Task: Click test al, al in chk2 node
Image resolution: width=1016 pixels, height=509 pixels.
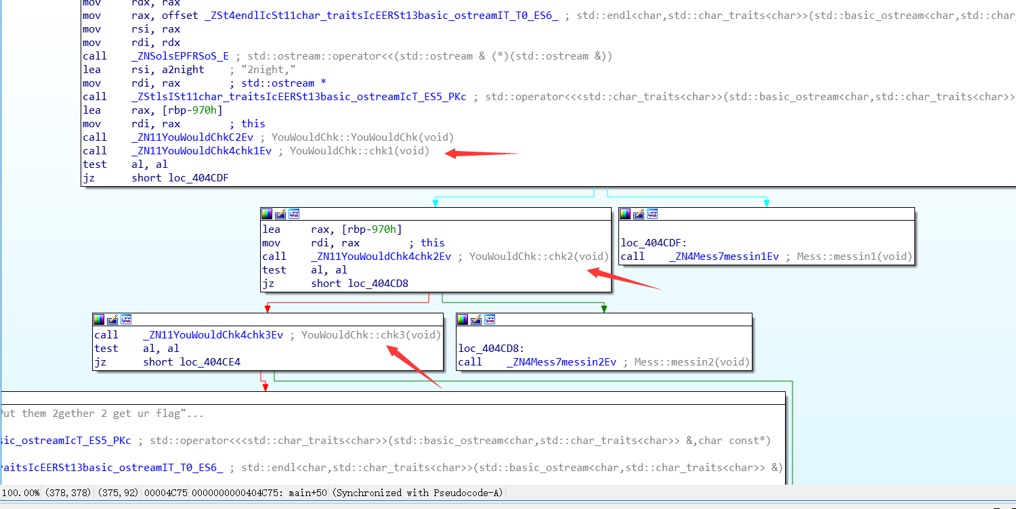Action: pos(305,270)
